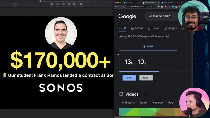Viewport: 210px width, 118px height.
Task: Click the SONOS logo on slide
Action: [x=61, y=88]
